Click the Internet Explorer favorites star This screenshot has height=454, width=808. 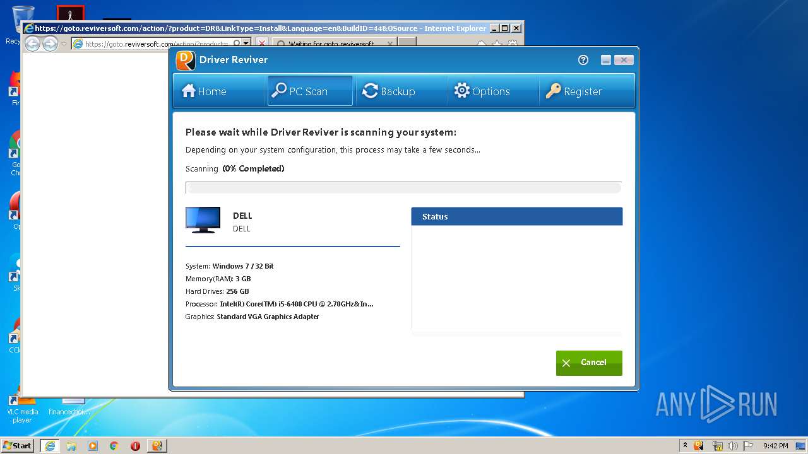tap(497, 44)
